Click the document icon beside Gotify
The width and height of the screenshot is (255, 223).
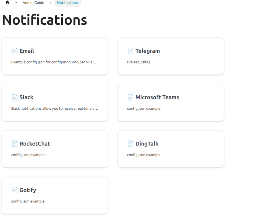coord(14,190)
